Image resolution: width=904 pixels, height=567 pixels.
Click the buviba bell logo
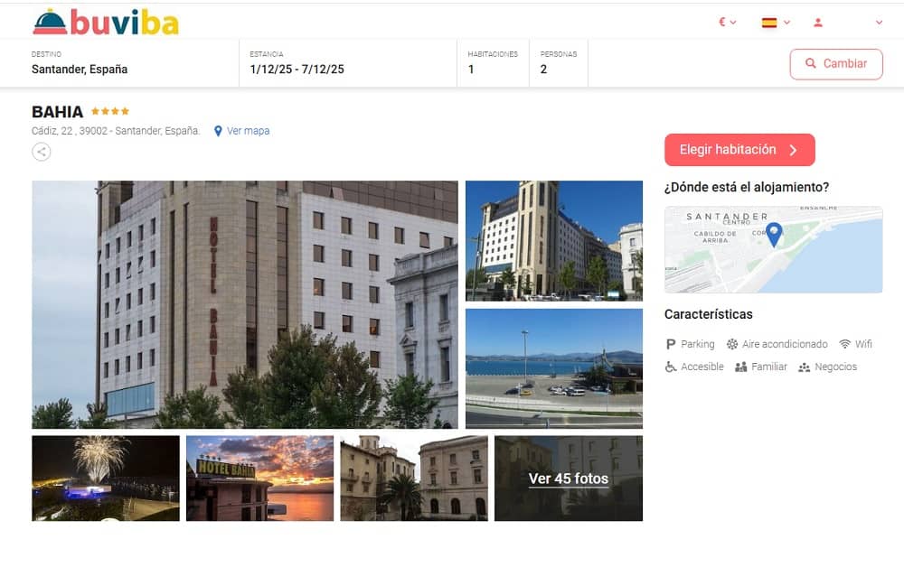106,22
